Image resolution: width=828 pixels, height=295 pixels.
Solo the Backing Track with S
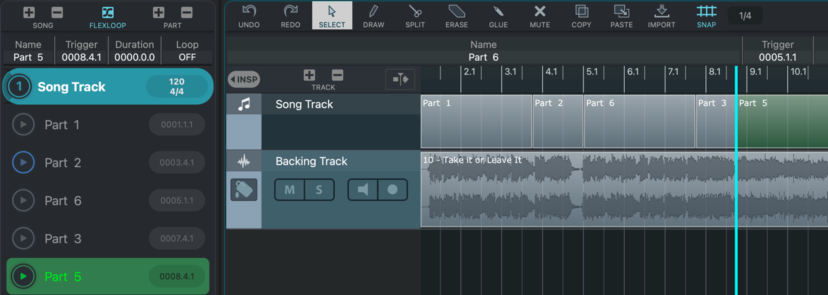319,190
